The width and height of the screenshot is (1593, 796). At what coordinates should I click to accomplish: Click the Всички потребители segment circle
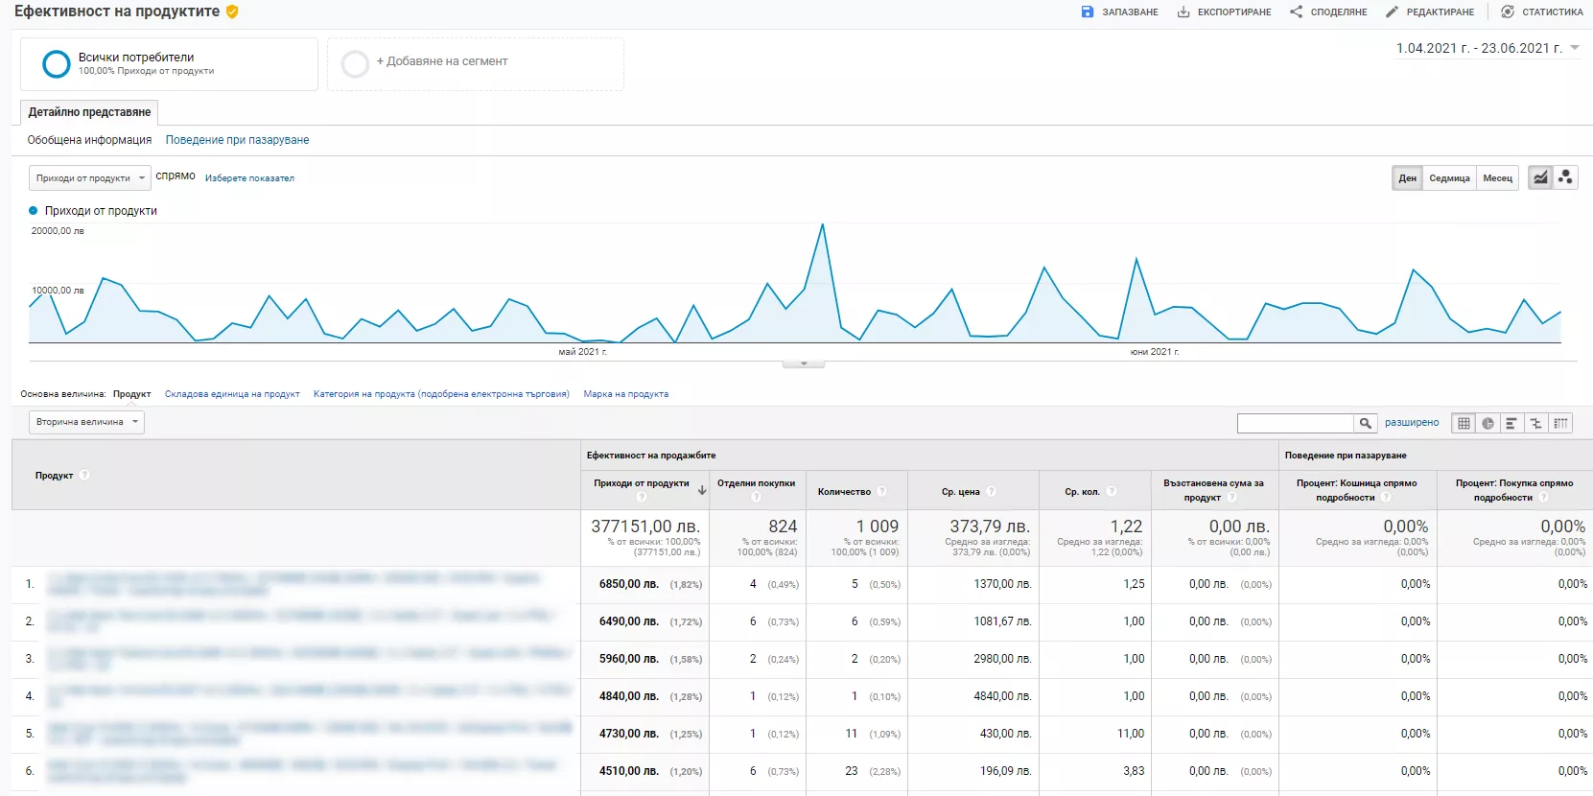point(57,64)
